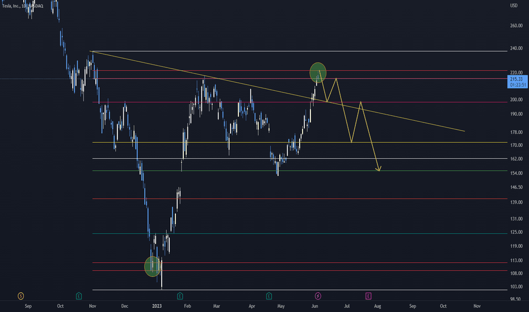Screen dimensions: 529x312
Task: Click the Mar label on time axis
Action: (x=216, y=306)
